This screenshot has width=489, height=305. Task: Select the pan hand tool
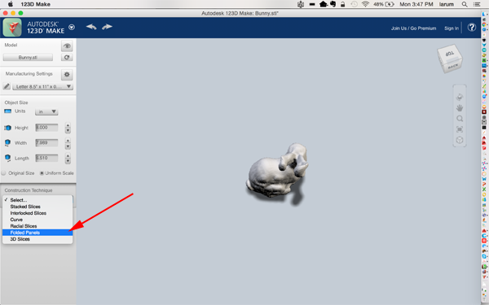click(x=460, y=108)
